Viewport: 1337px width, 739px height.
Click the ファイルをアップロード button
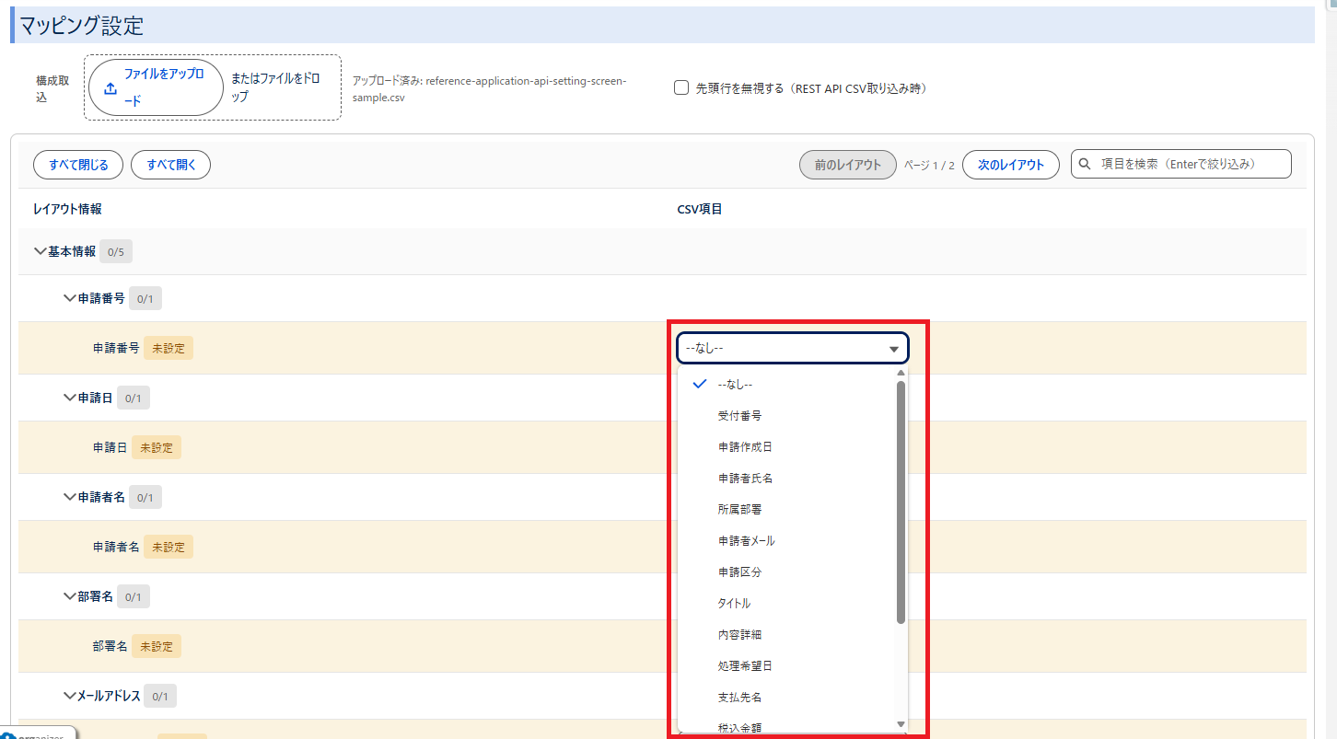[157, 88]
